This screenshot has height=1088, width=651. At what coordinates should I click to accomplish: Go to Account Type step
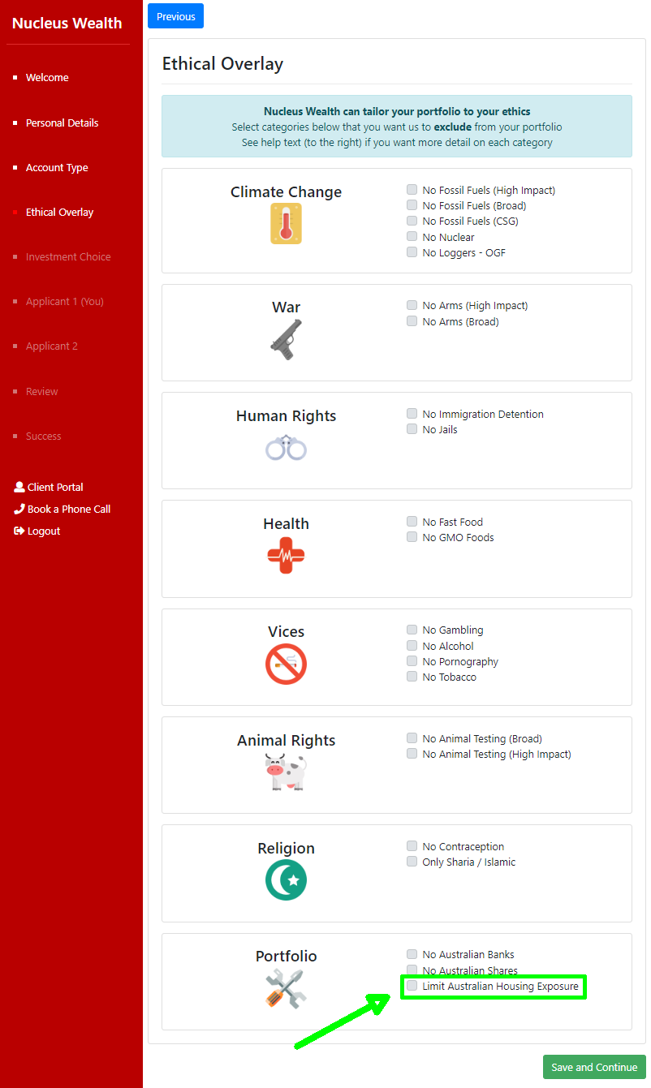click(x=57, y=167)
